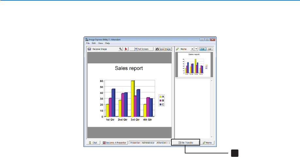Open the View menu
Image resolution: width=300 pixels, height=157 pixels.
pos(101,43)
